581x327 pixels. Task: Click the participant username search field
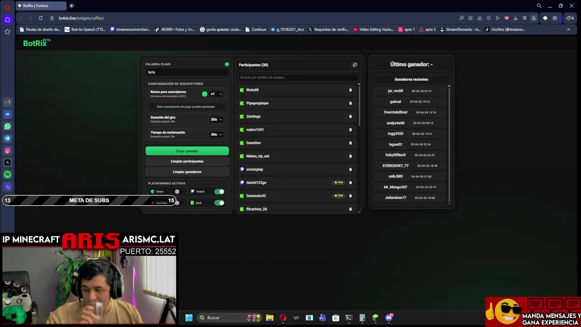tap(298, 77)
